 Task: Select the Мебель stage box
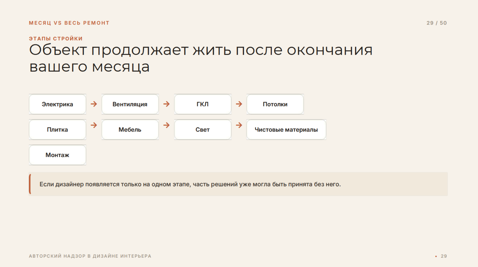click(x=130, y=129)
